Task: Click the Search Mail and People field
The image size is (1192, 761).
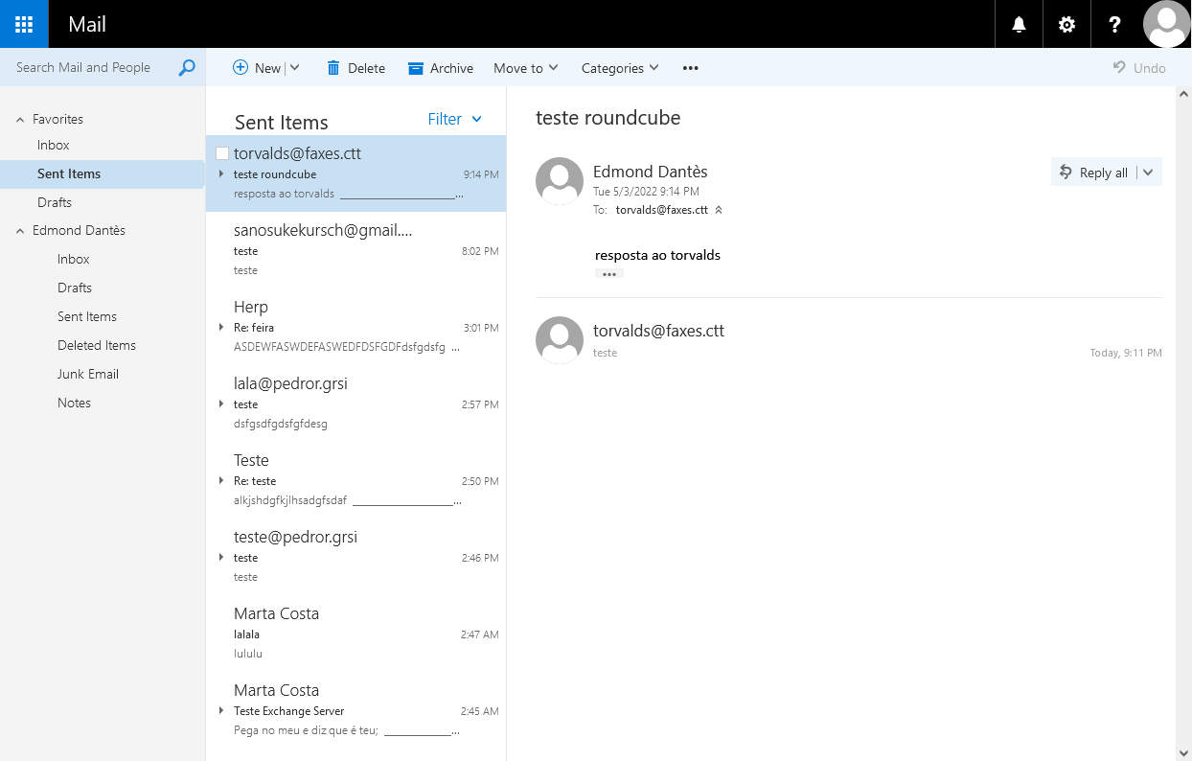Action: point(91,67)
